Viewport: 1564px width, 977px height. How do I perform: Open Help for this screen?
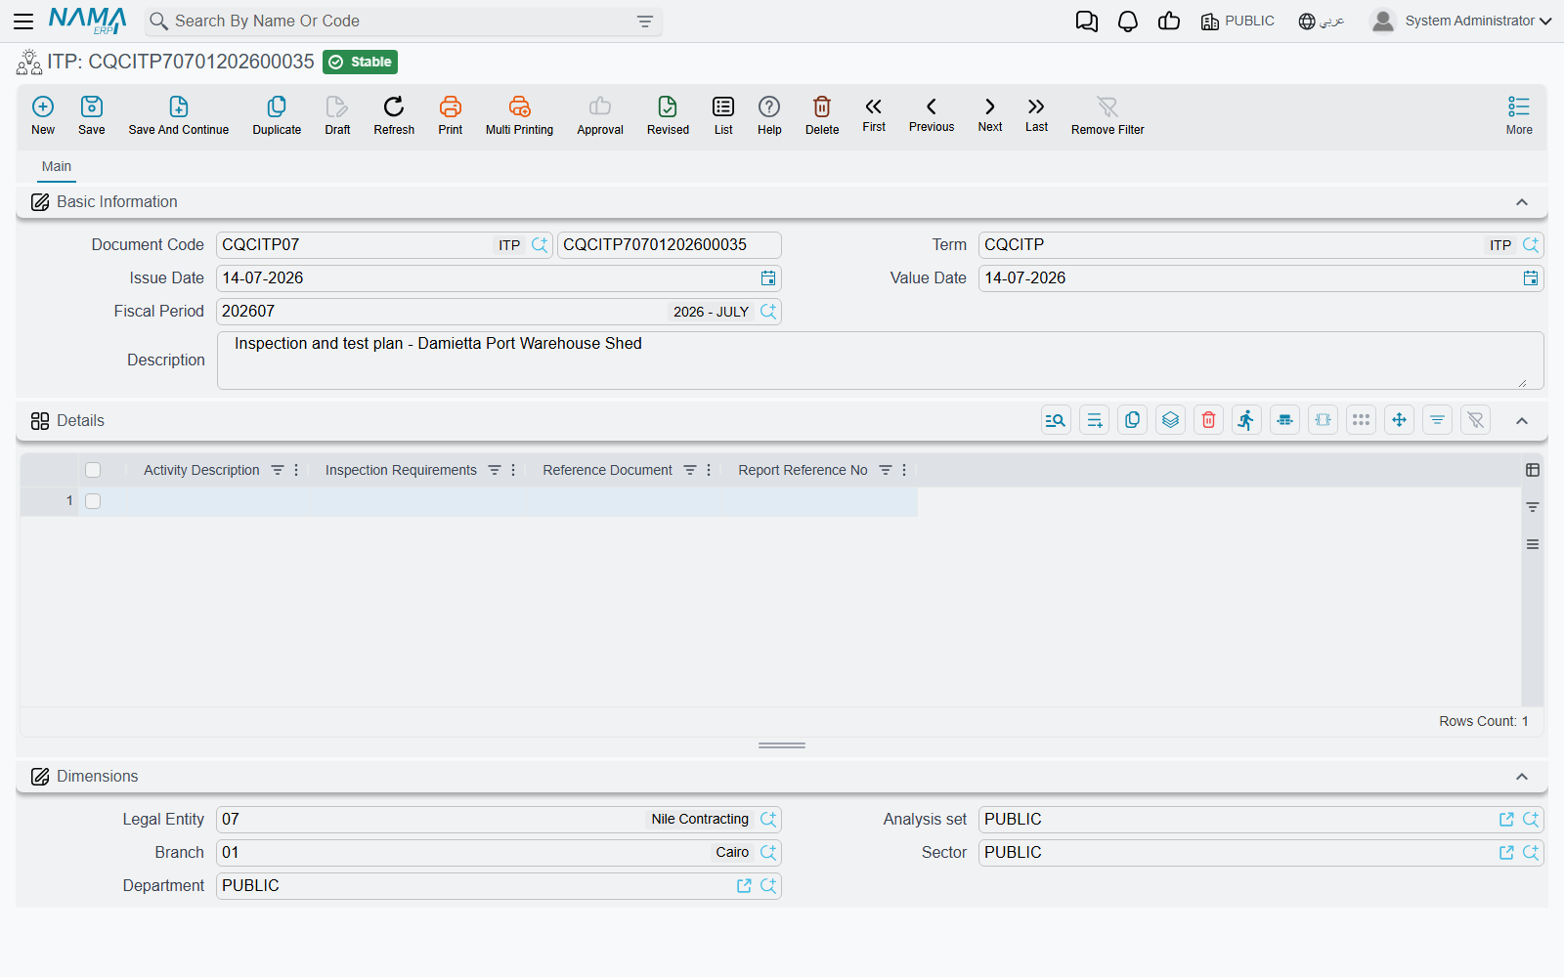point(769,115)
